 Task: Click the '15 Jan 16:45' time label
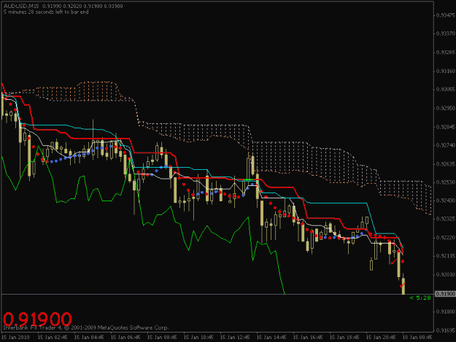click(x=308, y=338)
